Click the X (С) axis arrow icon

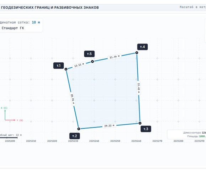5,115
